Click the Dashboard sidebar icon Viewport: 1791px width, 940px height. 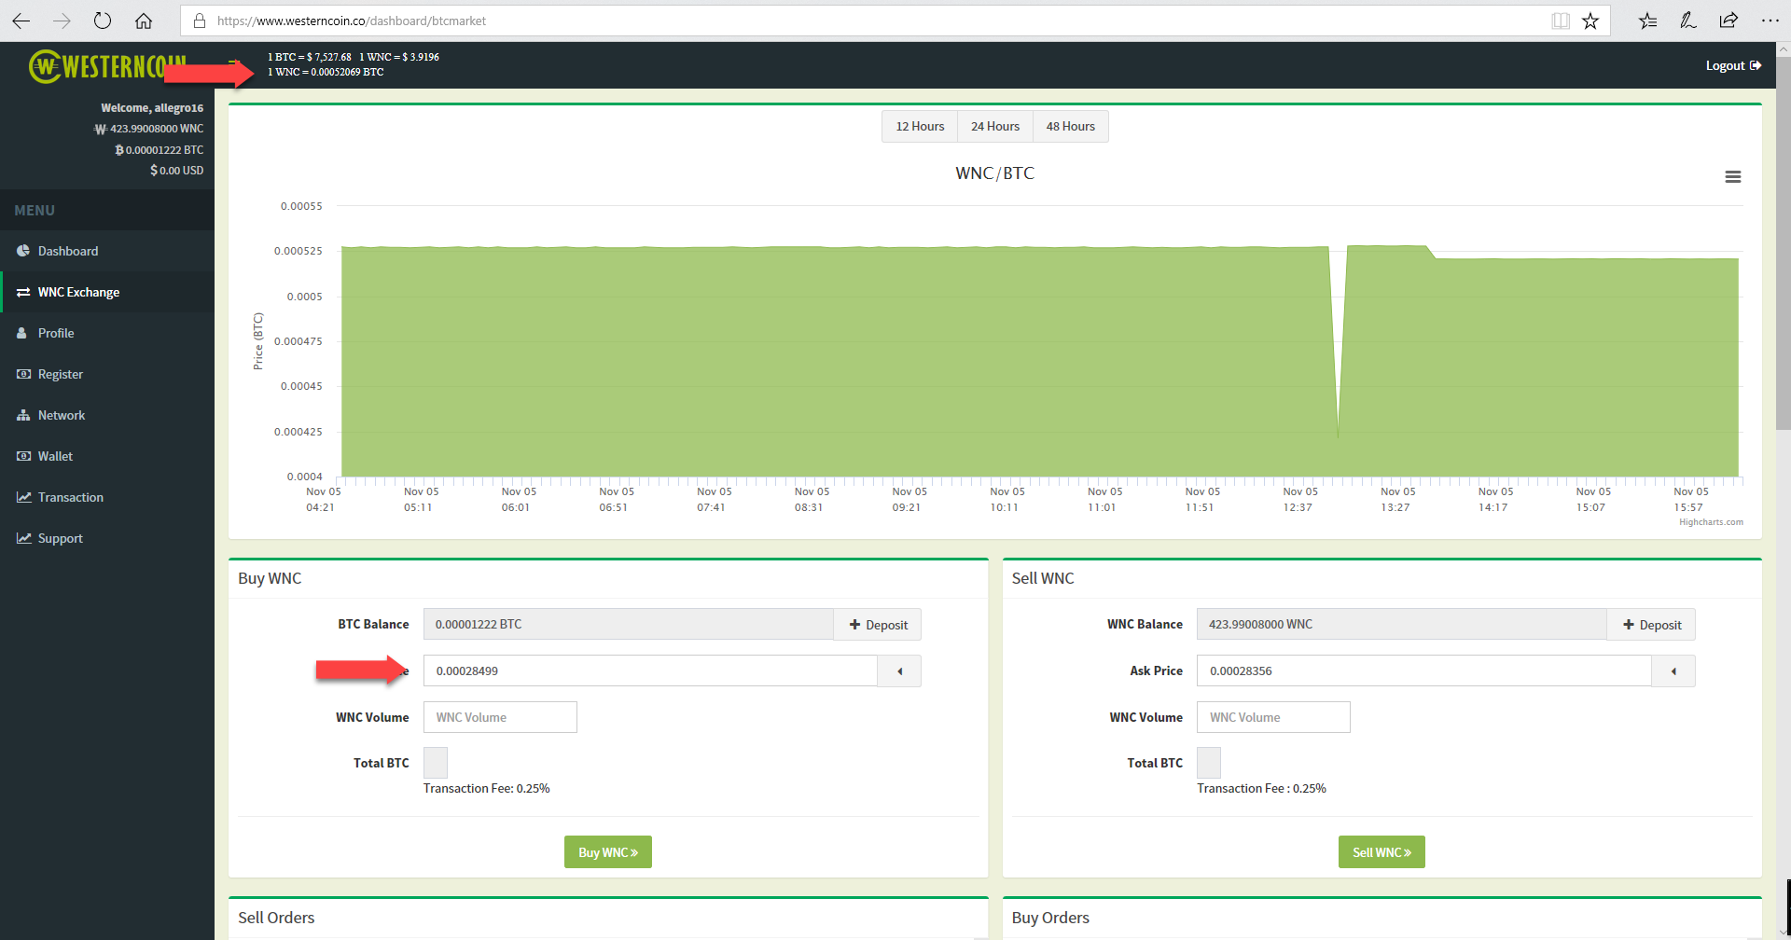point(23,251)
